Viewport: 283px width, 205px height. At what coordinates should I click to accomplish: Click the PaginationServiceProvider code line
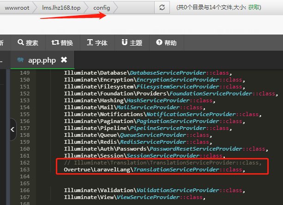(155, 121)
